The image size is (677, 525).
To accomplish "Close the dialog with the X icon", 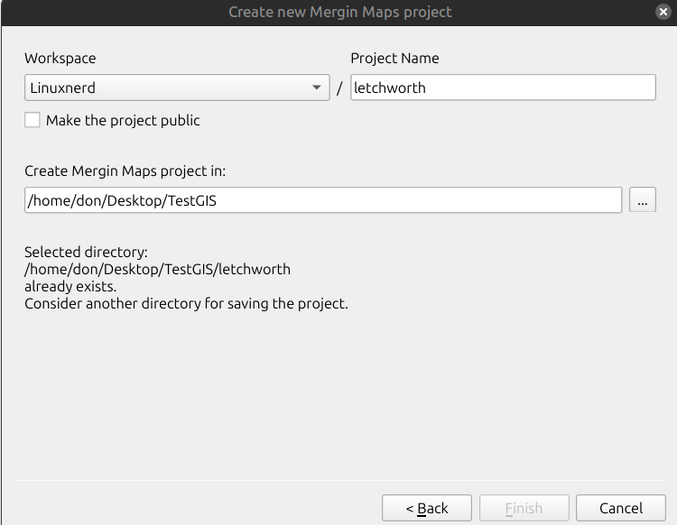I will [663, 12].
